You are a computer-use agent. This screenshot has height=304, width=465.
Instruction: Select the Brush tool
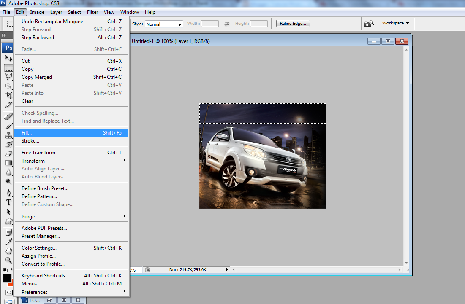[8, 126]
